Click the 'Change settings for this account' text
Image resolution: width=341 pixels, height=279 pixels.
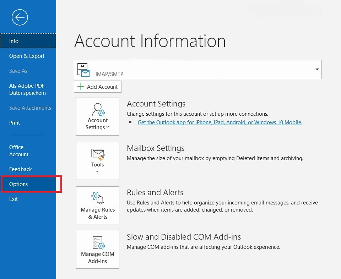(197, 114)
